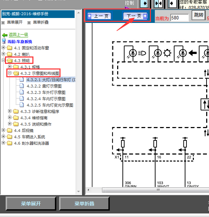The image size is (209, 217).
Task: Collapse the 4.3 照明 node
Action: pos(3,60)
